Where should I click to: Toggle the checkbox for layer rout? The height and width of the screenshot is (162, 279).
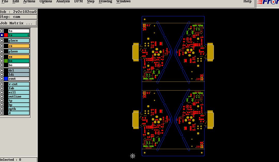tap(2, 79)
